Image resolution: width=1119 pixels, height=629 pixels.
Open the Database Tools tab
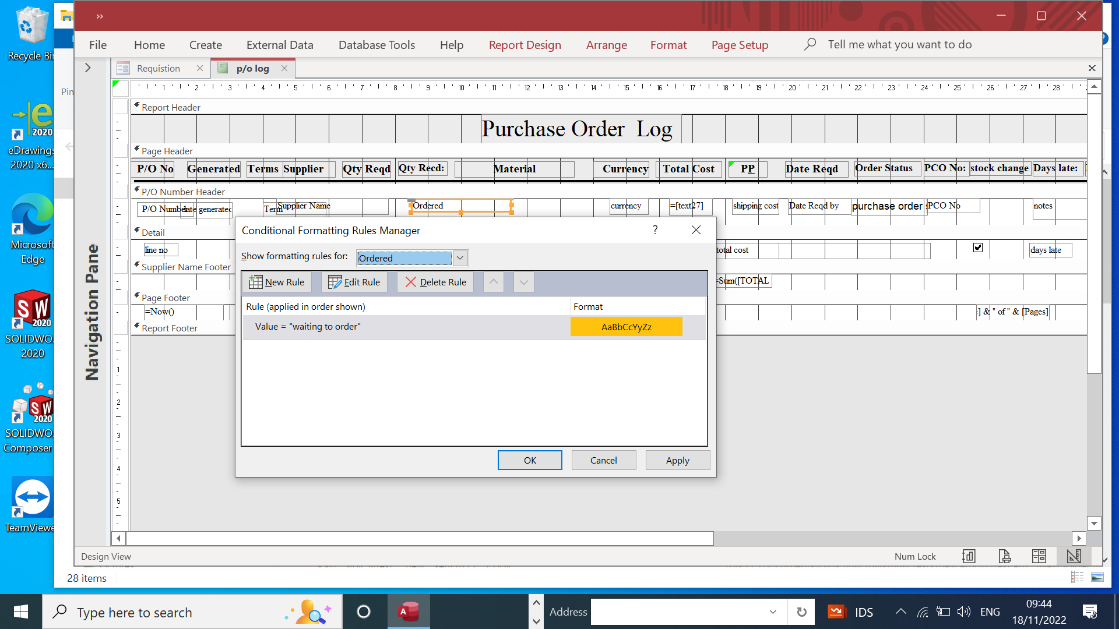click(x=377, y=45)
